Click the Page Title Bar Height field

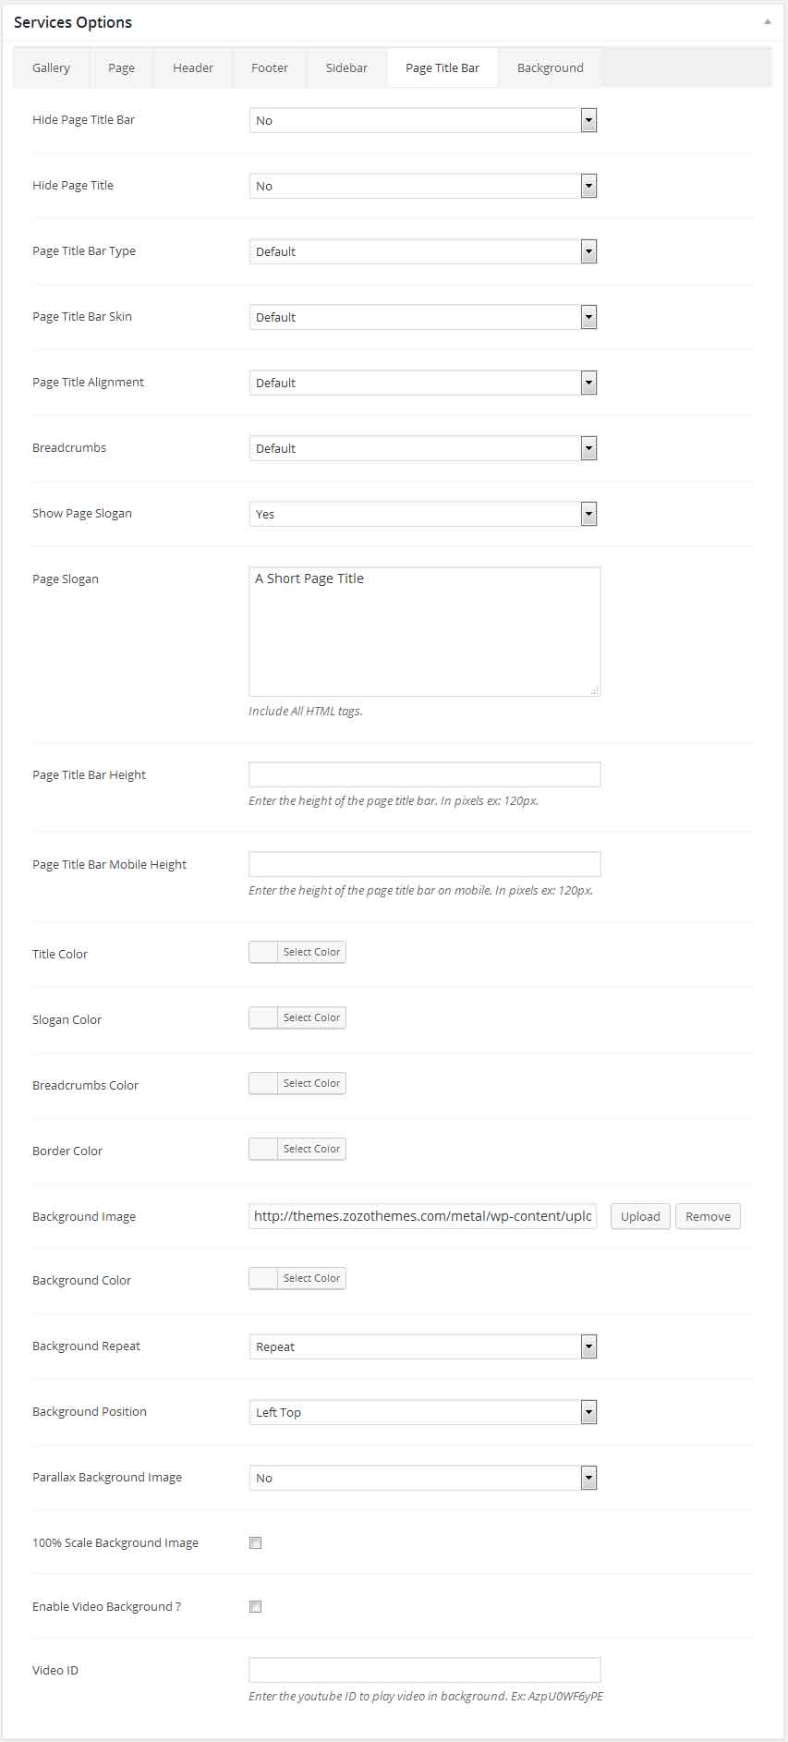[x=424, y=774]
